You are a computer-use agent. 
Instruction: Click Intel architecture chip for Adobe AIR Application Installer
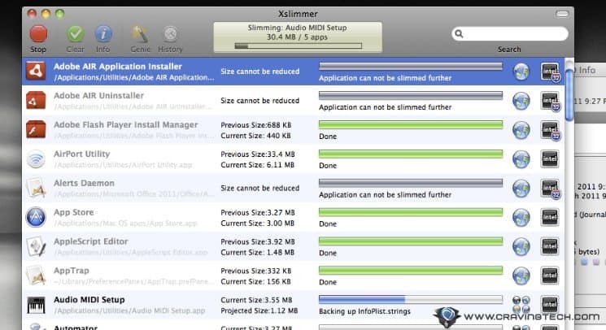tap(550, 72)
